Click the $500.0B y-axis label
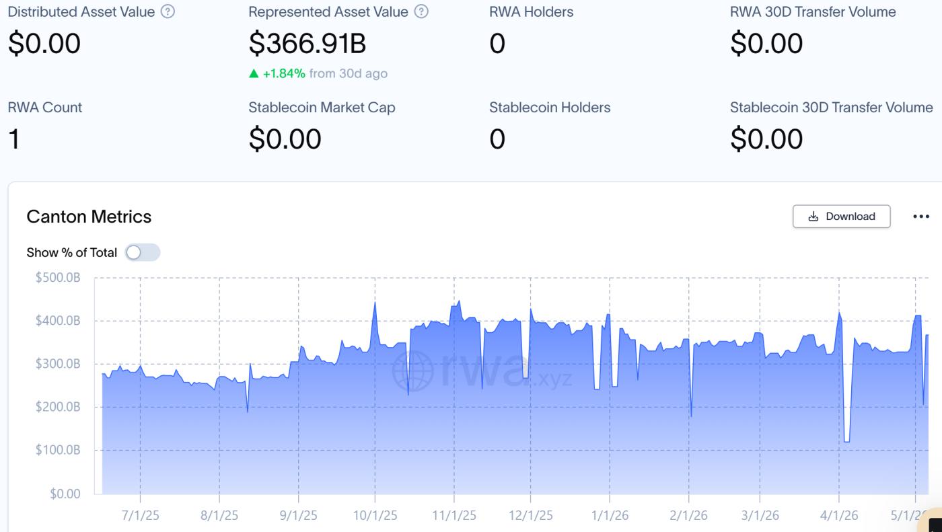This screenshot has width=942, height=532. (58, 278)
